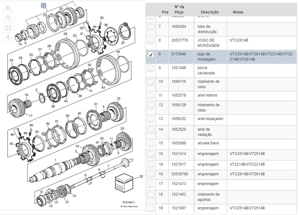Click the 'rolamento de agulhas' description

click(x=208, y=197)
